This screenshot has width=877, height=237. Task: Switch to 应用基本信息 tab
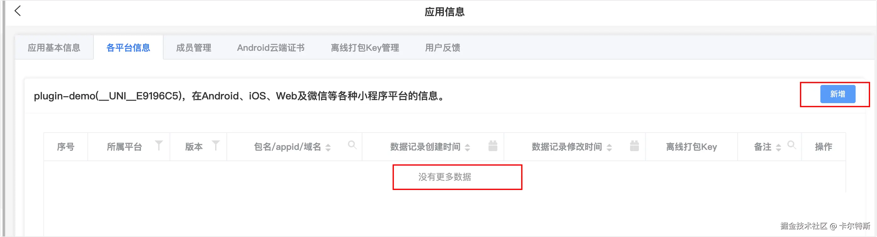[54, 48]
